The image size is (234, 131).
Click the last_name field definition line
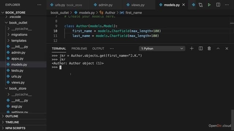116,36
